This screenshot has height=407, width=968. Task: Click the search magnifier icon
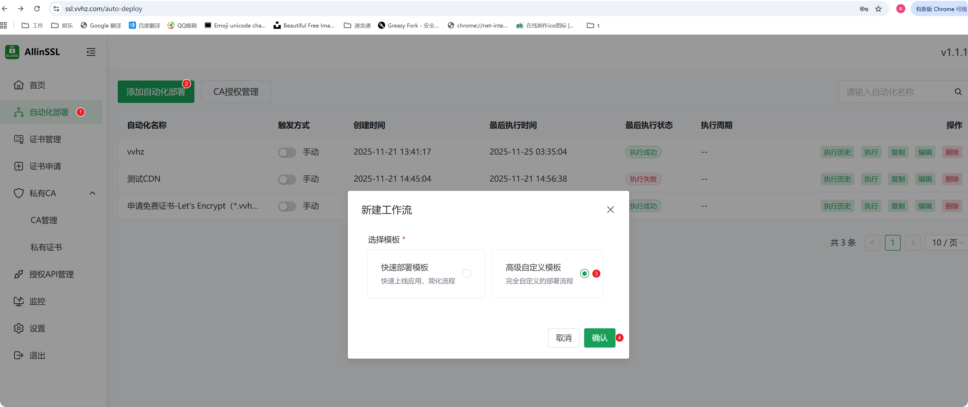coord(958,92)
